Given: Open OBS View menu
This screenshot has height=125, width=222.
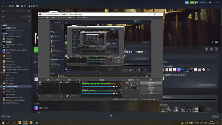Looking at the screenshot, I should [54, 17].
